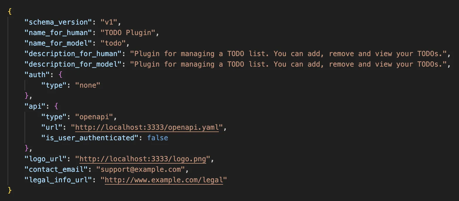Image resolution: width=459 pixels, height=201 pixels.
Task: Open the www.example.com/legal link
Action: point(164,180)
